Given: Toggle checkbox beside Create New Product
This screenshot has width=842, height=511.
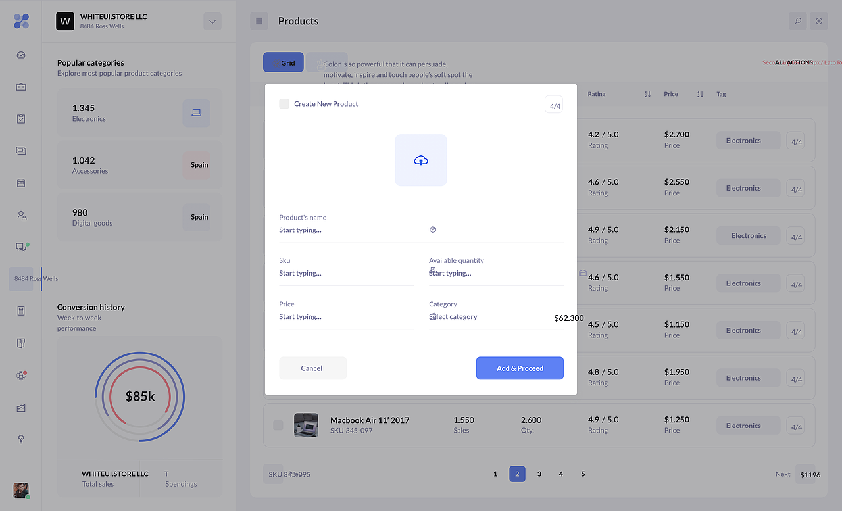Looking at the screenshot, I should pos(284,103).
